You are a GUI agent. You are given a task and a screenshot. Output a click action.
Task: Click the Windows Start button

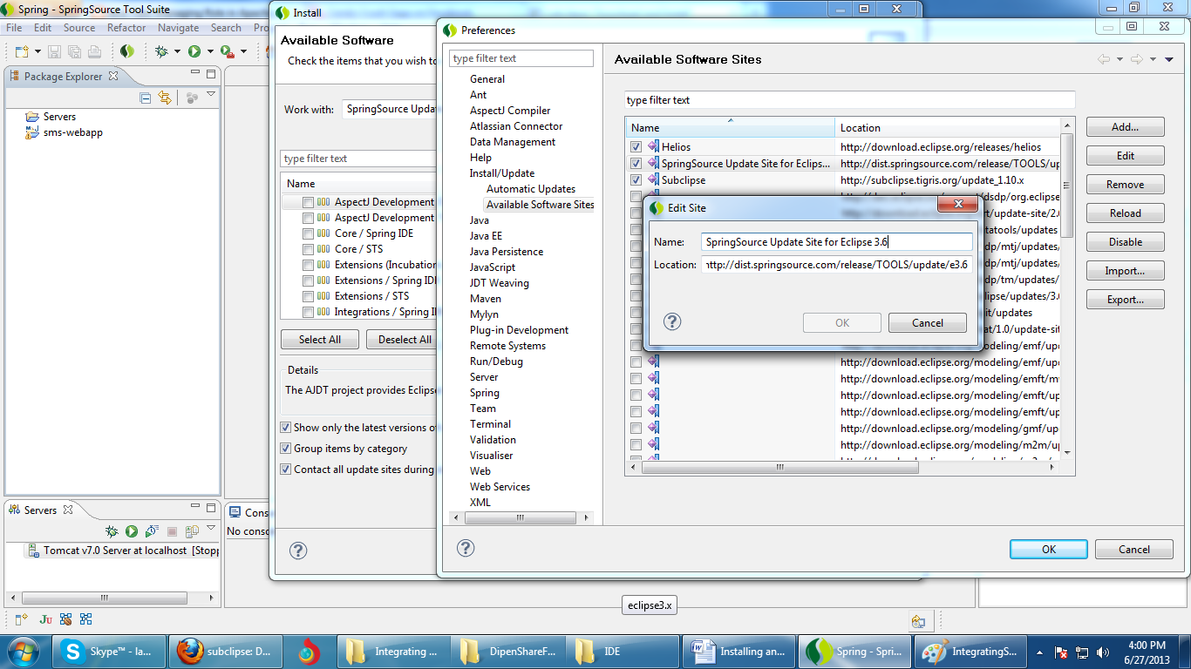coord(24,652)
